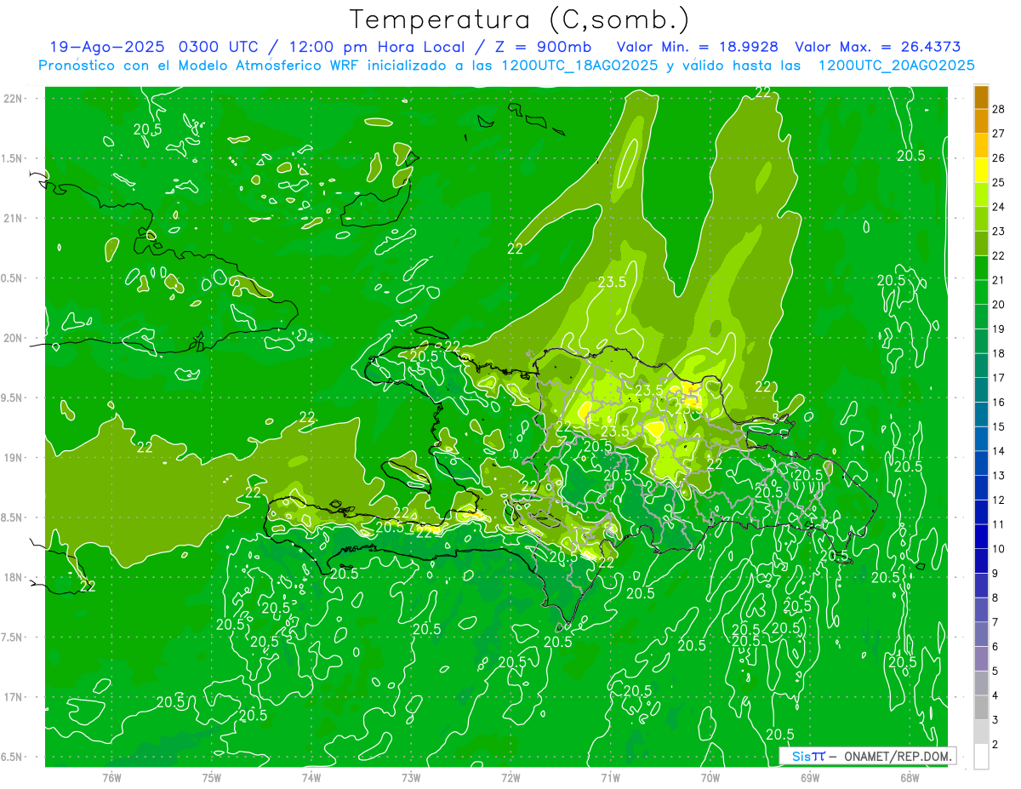Click the legend swatch between 27 and 28
The width and height of the screenshot is (1021, 789).
point(981,122)
